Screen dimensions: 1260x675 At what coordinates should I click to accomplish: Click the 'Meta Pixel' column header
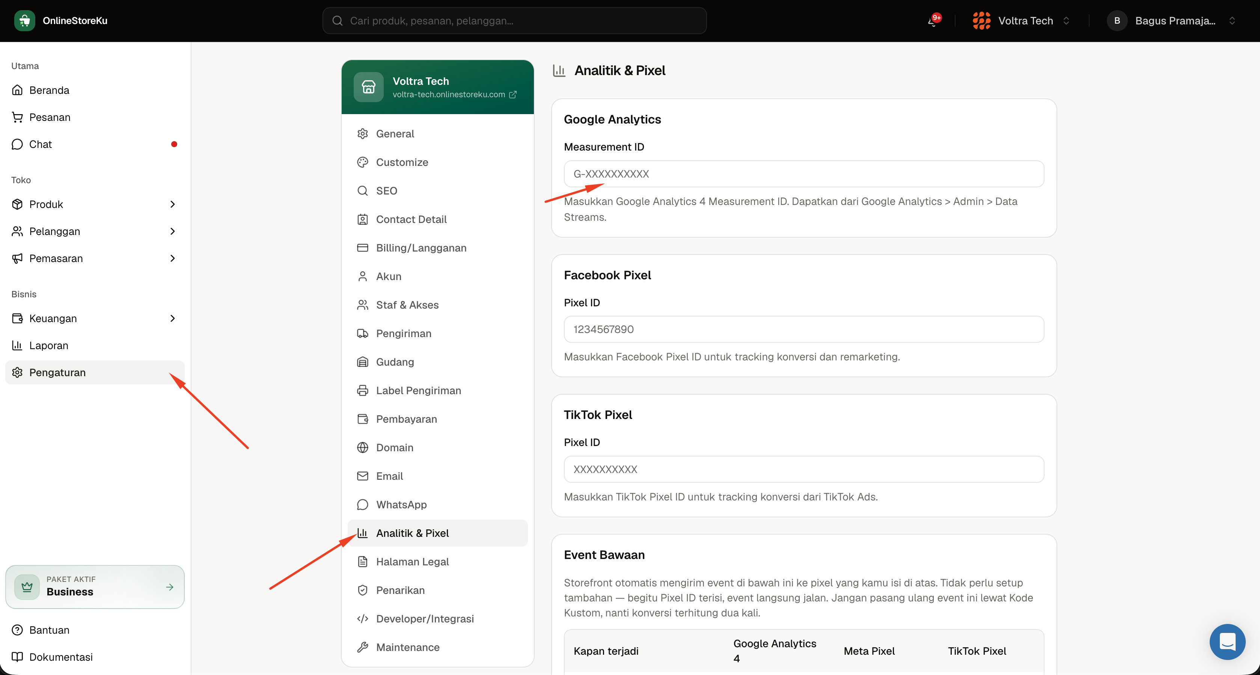pyautogui.click(x=869, y=651)
